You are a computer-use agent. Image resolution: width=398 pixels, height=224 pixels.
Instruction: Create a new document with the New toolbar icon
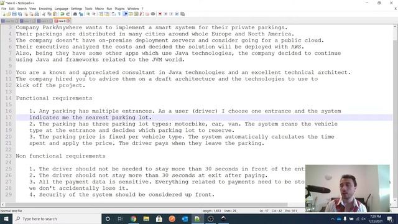(x=3, y=14)
